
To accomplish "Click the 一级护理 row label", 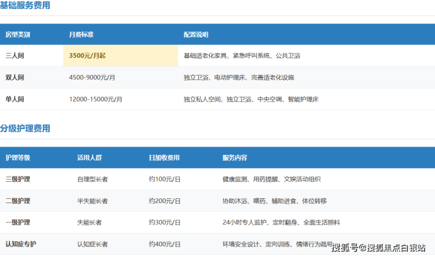I will [18, 222].
